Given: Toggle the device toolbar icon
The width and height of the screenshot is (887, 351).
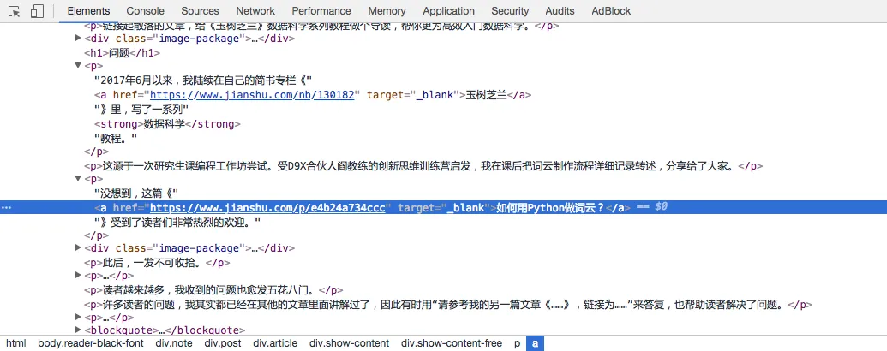Looking at the screenshot, I should [37, 11].
